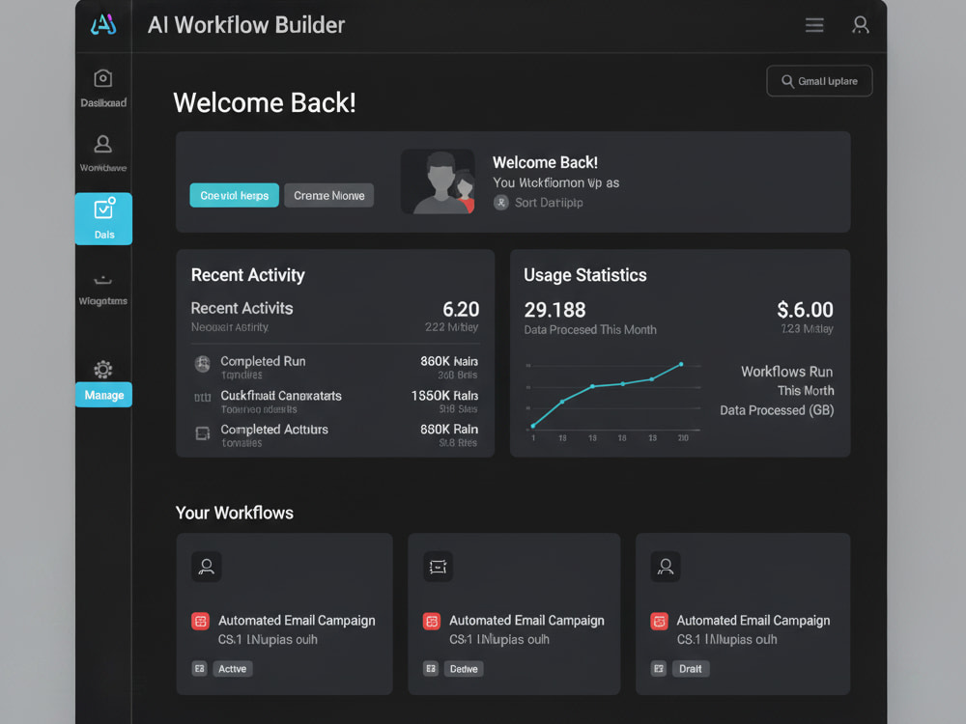Click the Workflows Run legend label
This screenshot has height=724, width=966.
786,372
